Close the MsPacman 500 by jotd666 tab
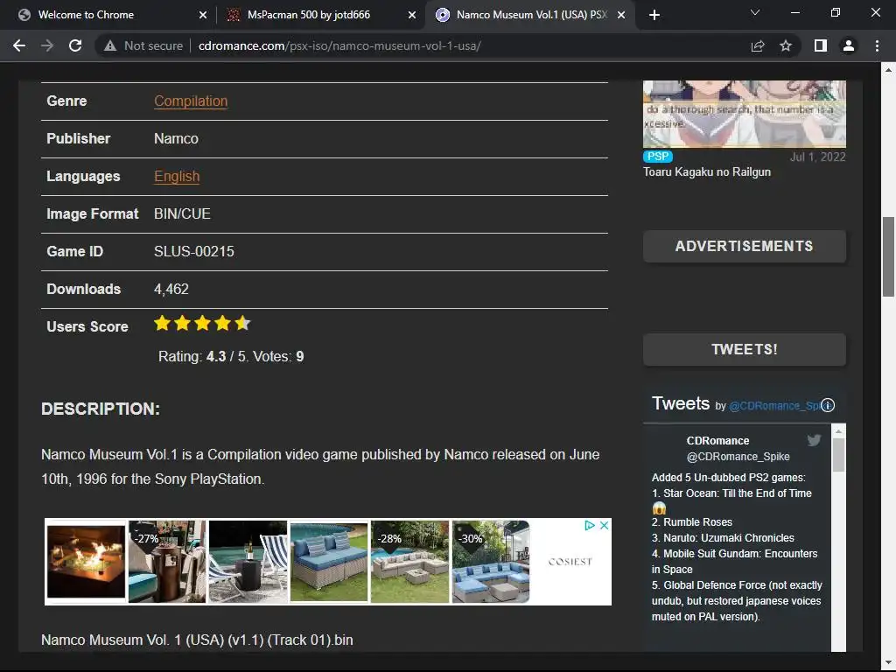The width and height of the screenshot is (896, 672). click(412, 15)
